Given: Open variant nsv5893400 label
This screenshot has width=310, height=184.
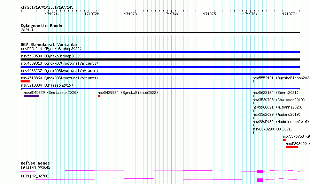Looking at the screenshot, I should click(x=298, y=144).
